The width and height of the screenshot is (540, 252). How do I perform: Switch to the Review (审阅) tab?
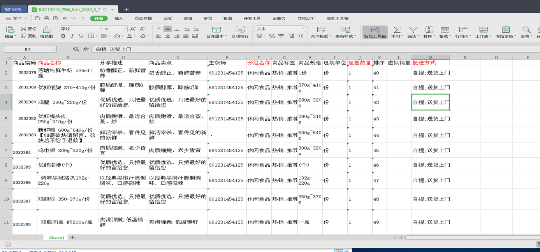(208, 18)
